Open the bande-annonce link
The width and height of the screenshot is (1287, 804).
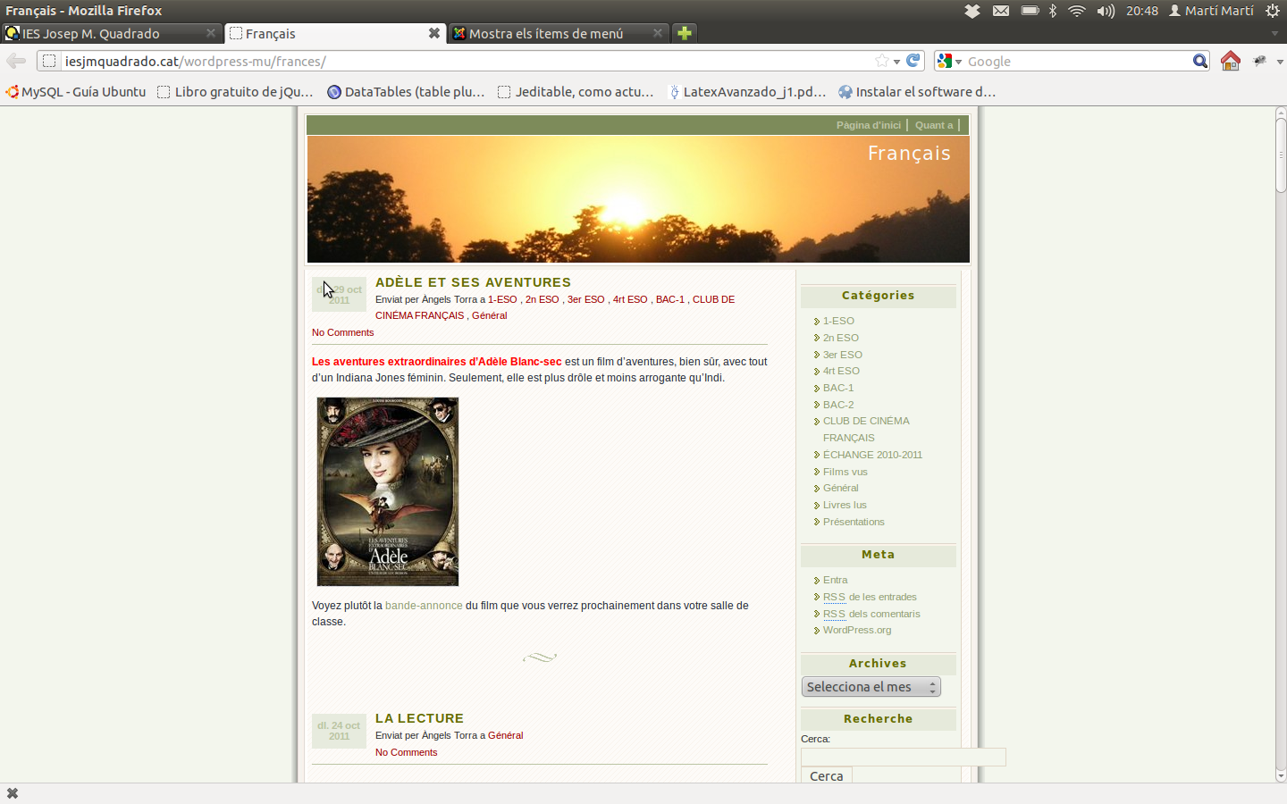pyautogui.click(x=424, y=606)
